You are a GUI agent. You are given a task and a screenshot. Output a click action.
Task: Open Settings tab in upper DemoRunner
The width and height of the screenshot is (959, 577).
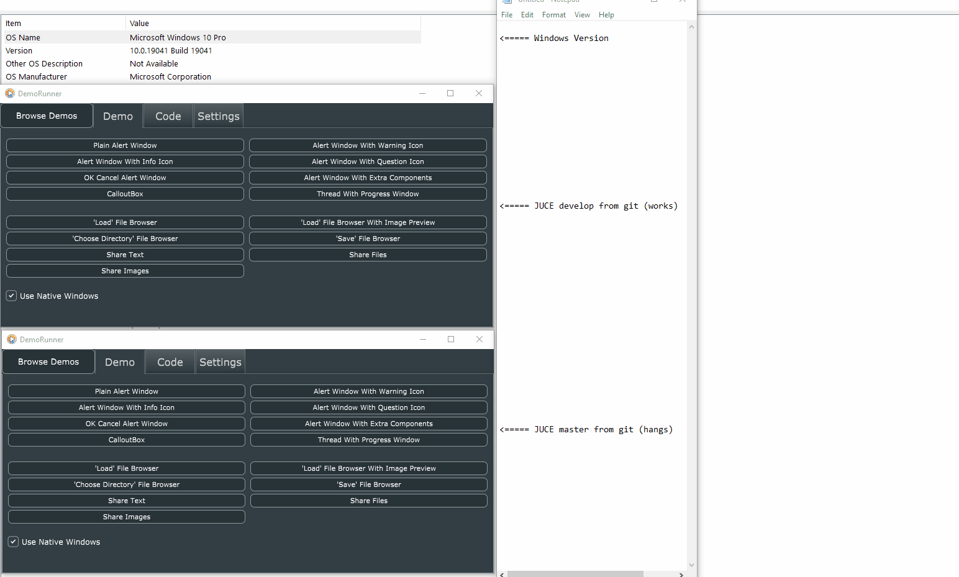point(219,116)
